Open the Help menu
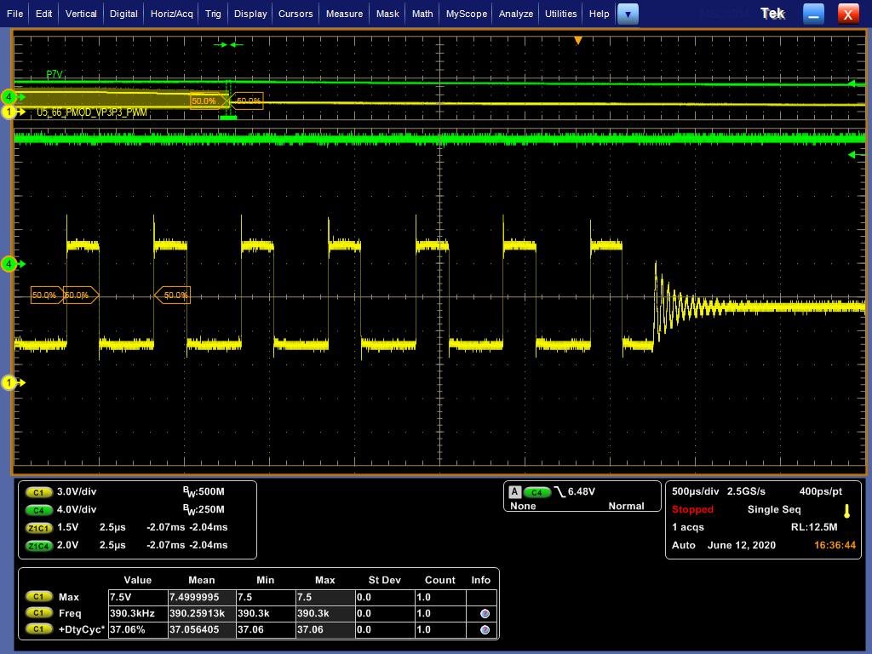This screenshot has height=654, width=872. 599,14
